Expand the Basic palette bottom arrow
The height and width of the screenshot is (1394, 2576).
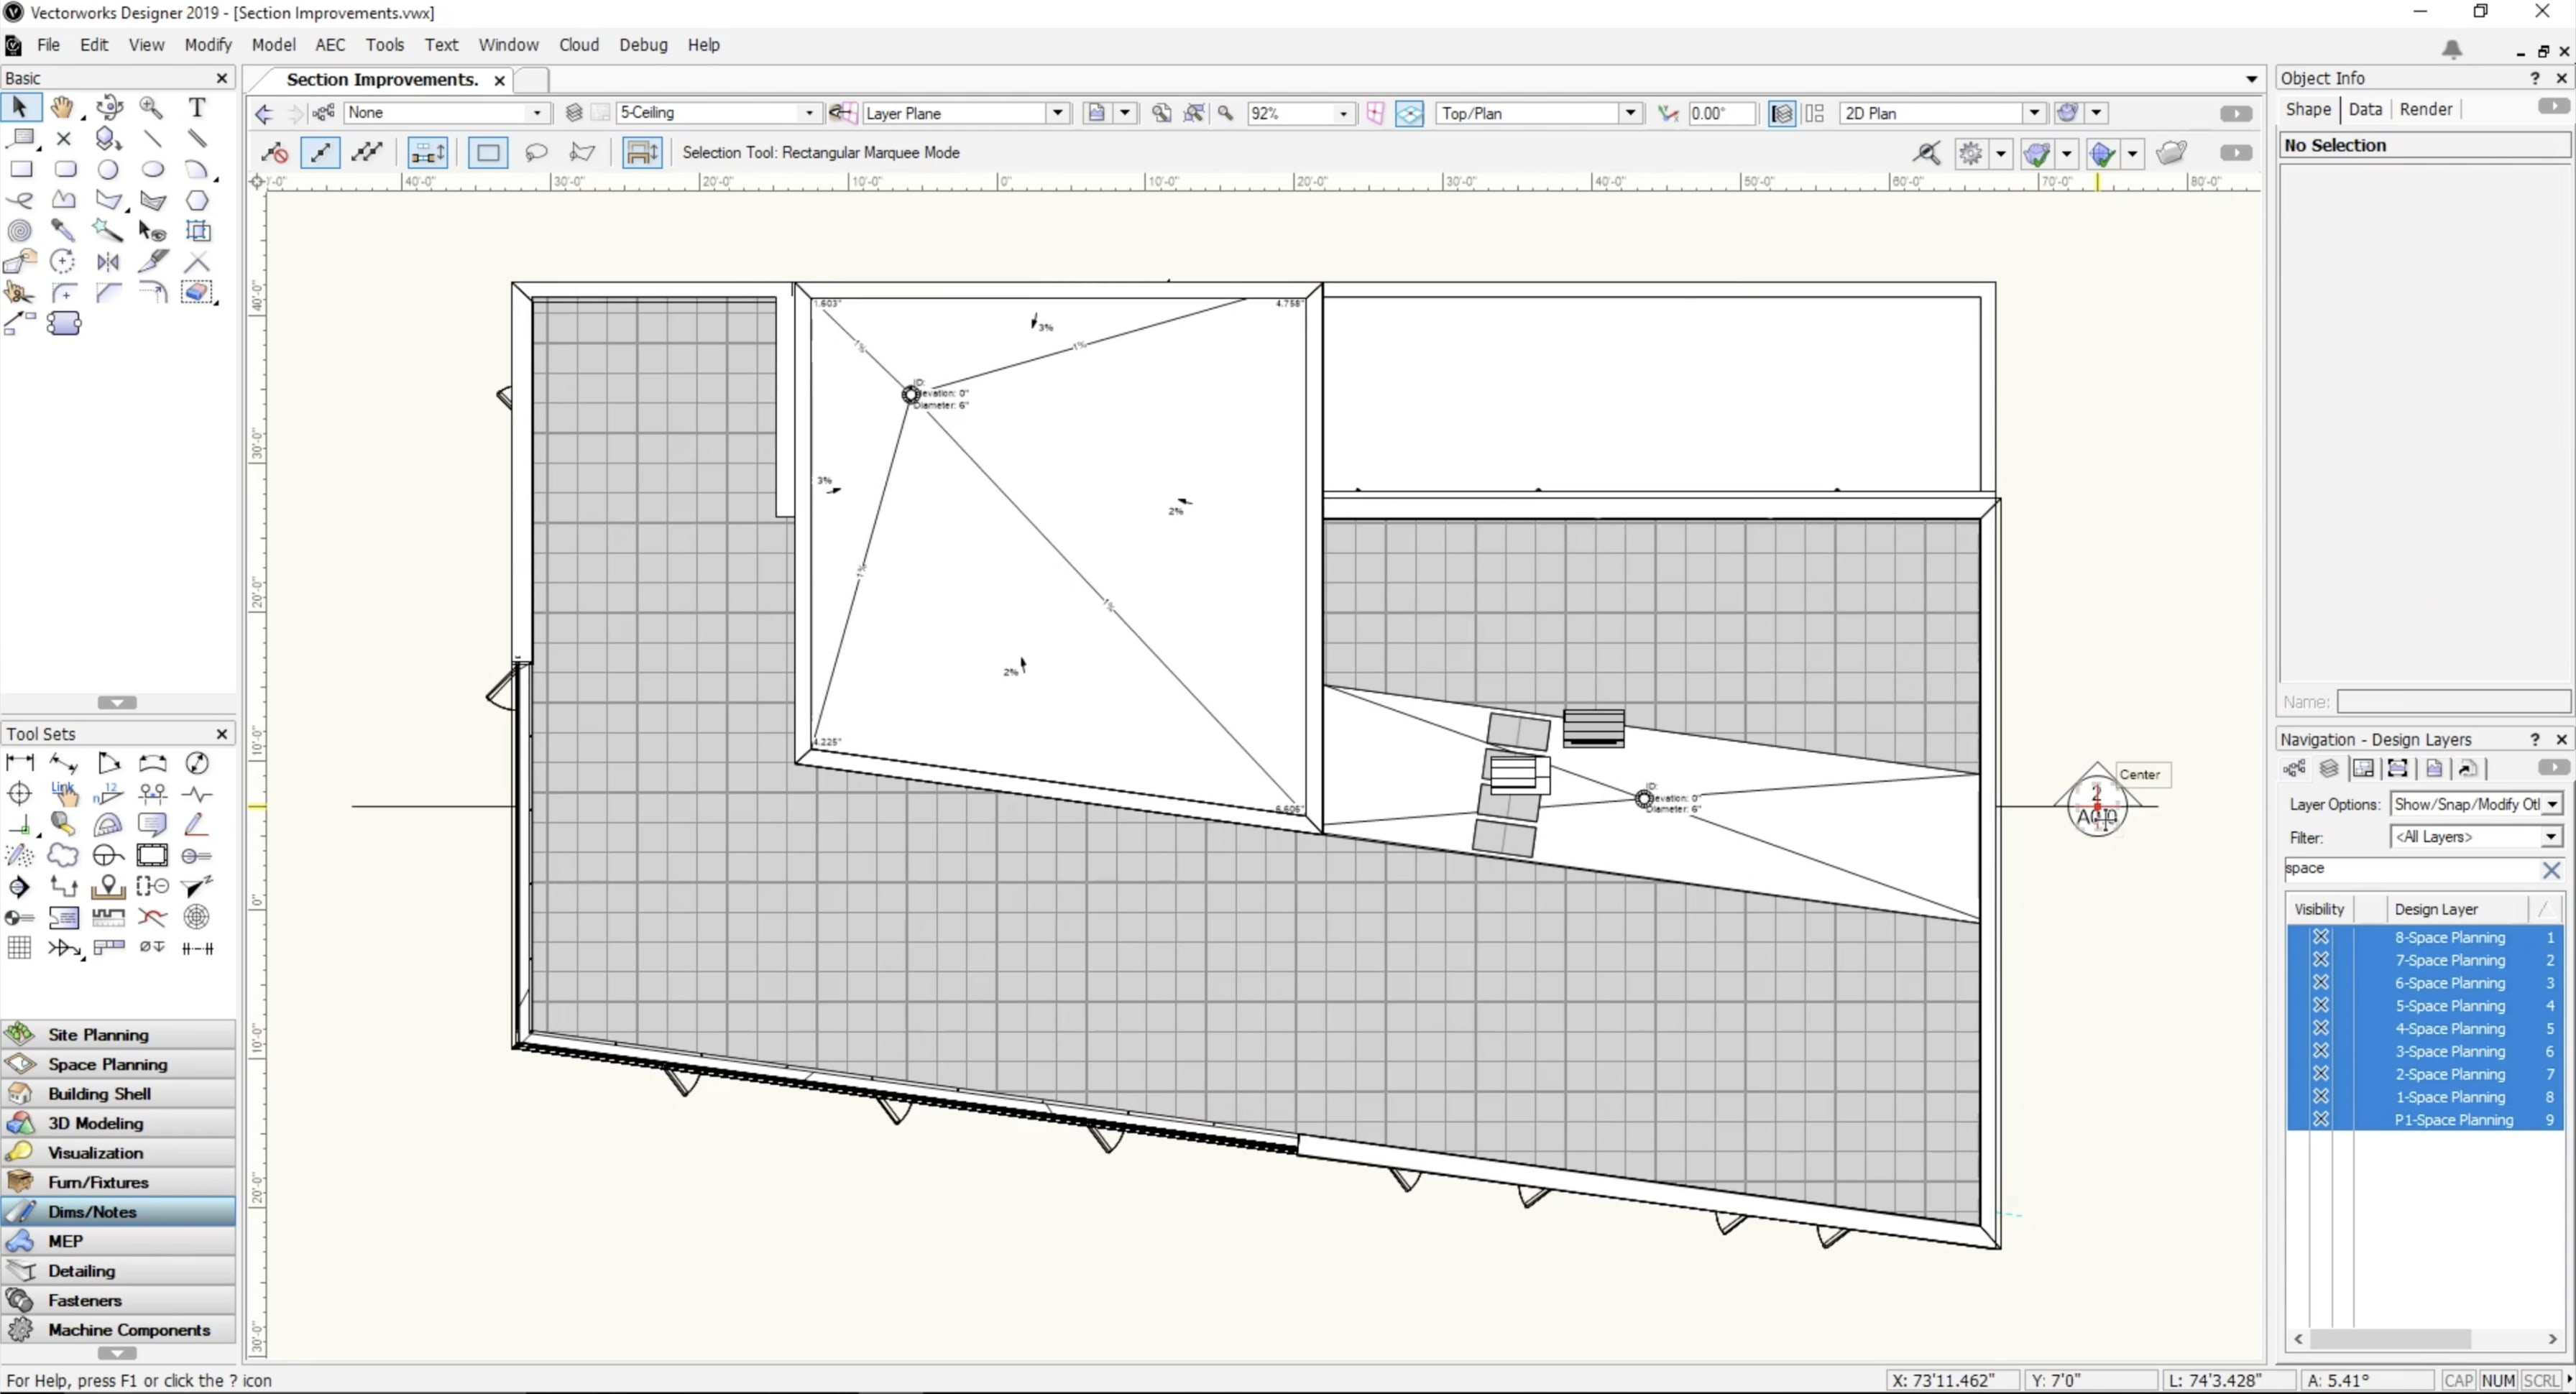(x=117, y=703)
